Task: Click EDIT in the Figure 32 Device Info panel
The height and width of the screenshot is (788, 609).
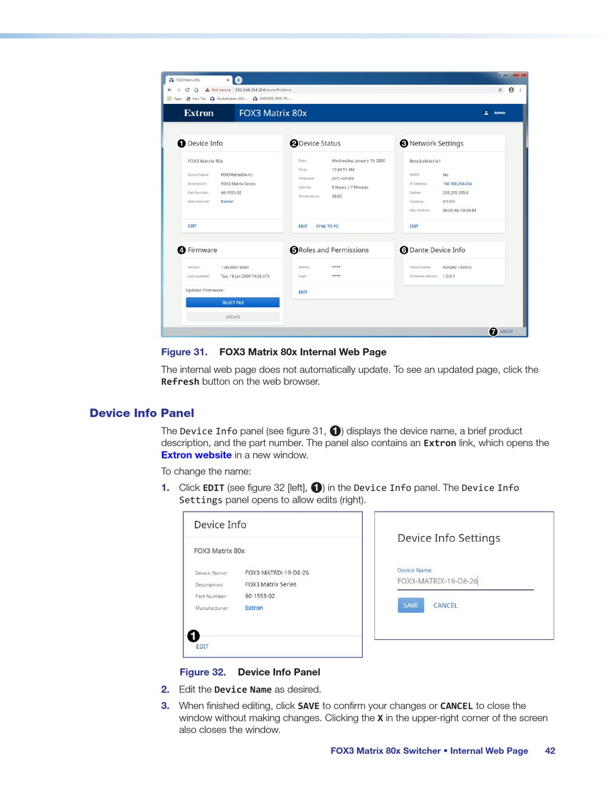Action: click(x=202, y=646)
